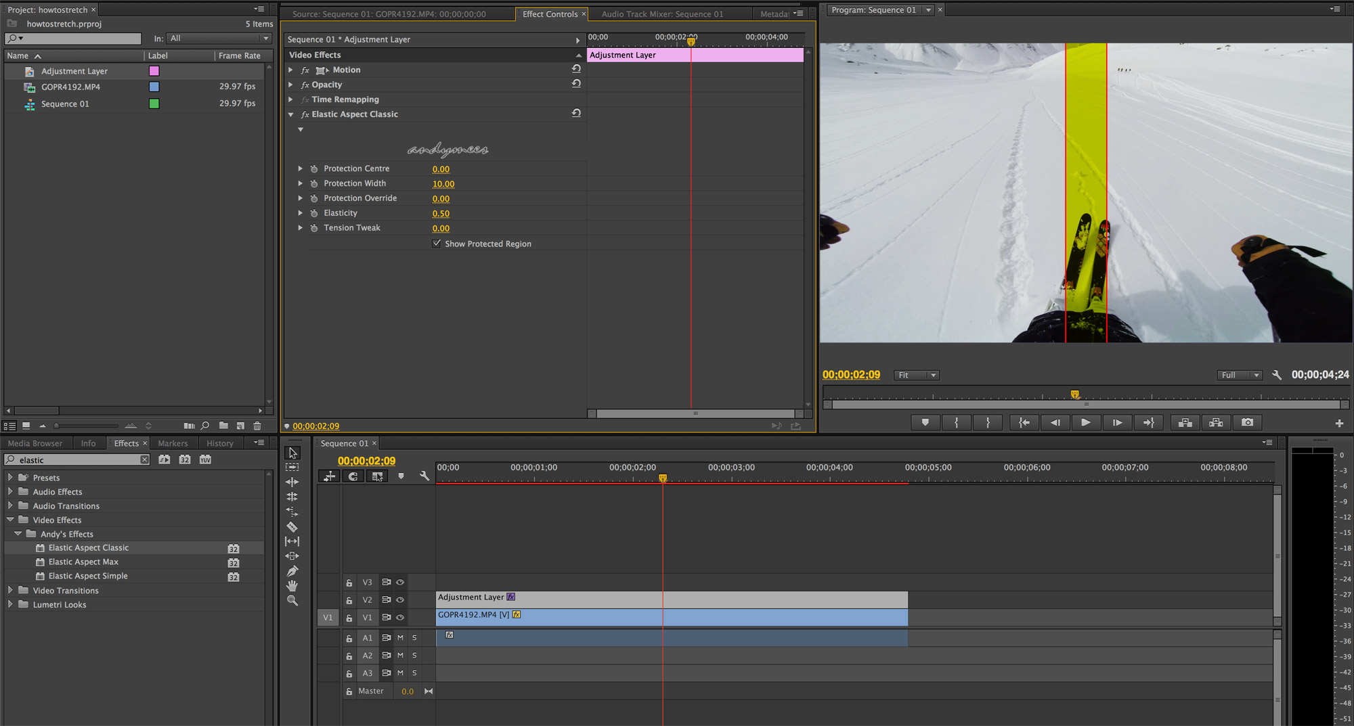Image resolution: width=1354 pixels, height=726 pixels.
Task: Step back one frame
Action: click(x=1055, y=422)
